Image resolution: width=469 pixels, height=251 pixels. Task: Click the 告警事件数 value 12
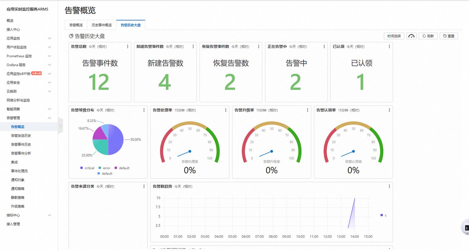point(99,82)
